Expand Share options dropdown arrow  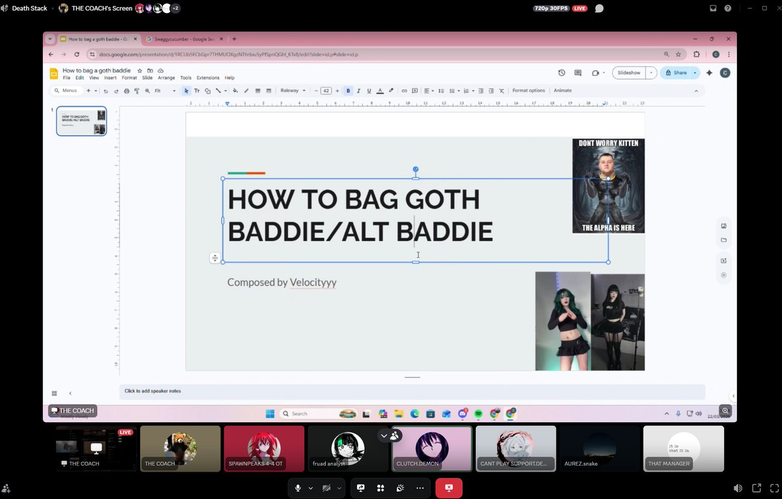[x=696, y=72]
